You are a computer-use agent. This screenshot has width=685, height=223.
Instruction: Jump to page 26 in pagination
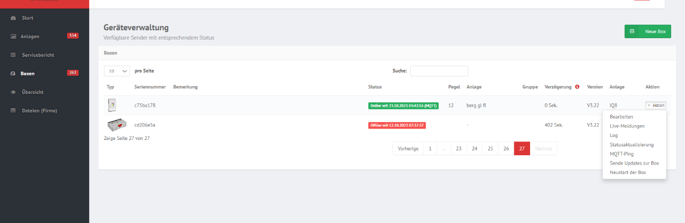(506, 149)
